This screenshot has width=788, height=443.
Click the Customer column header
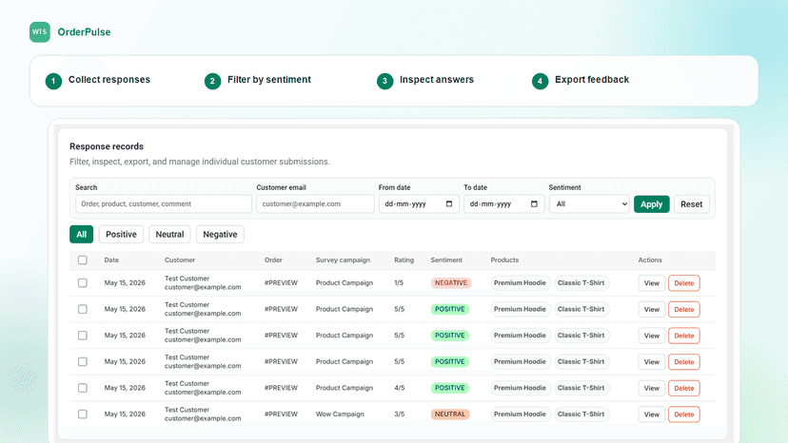180,260
